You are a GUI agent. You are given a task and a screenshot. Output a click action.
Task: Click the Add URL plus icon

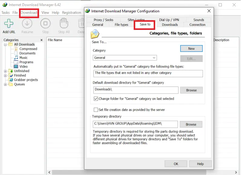click(9, 24)
